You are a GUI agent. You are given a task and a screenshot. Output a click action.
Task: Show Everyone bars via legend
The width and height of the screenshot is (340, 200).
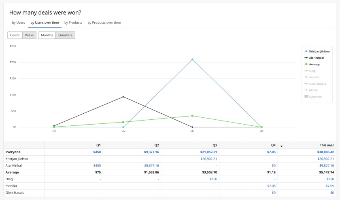click(315, 96)
